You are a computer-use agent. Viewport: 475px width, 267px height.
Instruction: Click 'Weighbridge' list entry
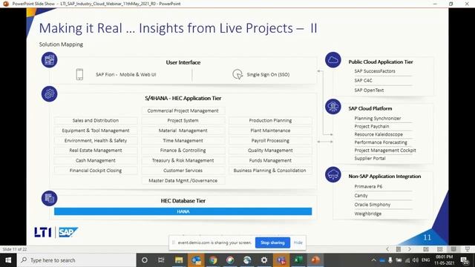point(368,214)
